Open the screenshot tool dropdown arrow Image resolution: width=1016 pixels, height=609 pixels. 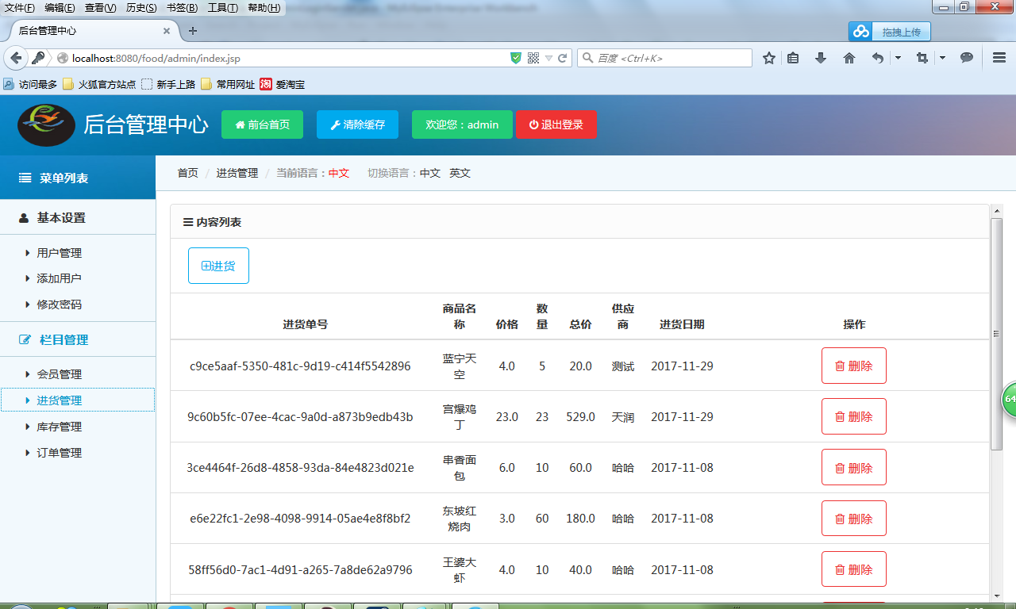tap(942, 58)
